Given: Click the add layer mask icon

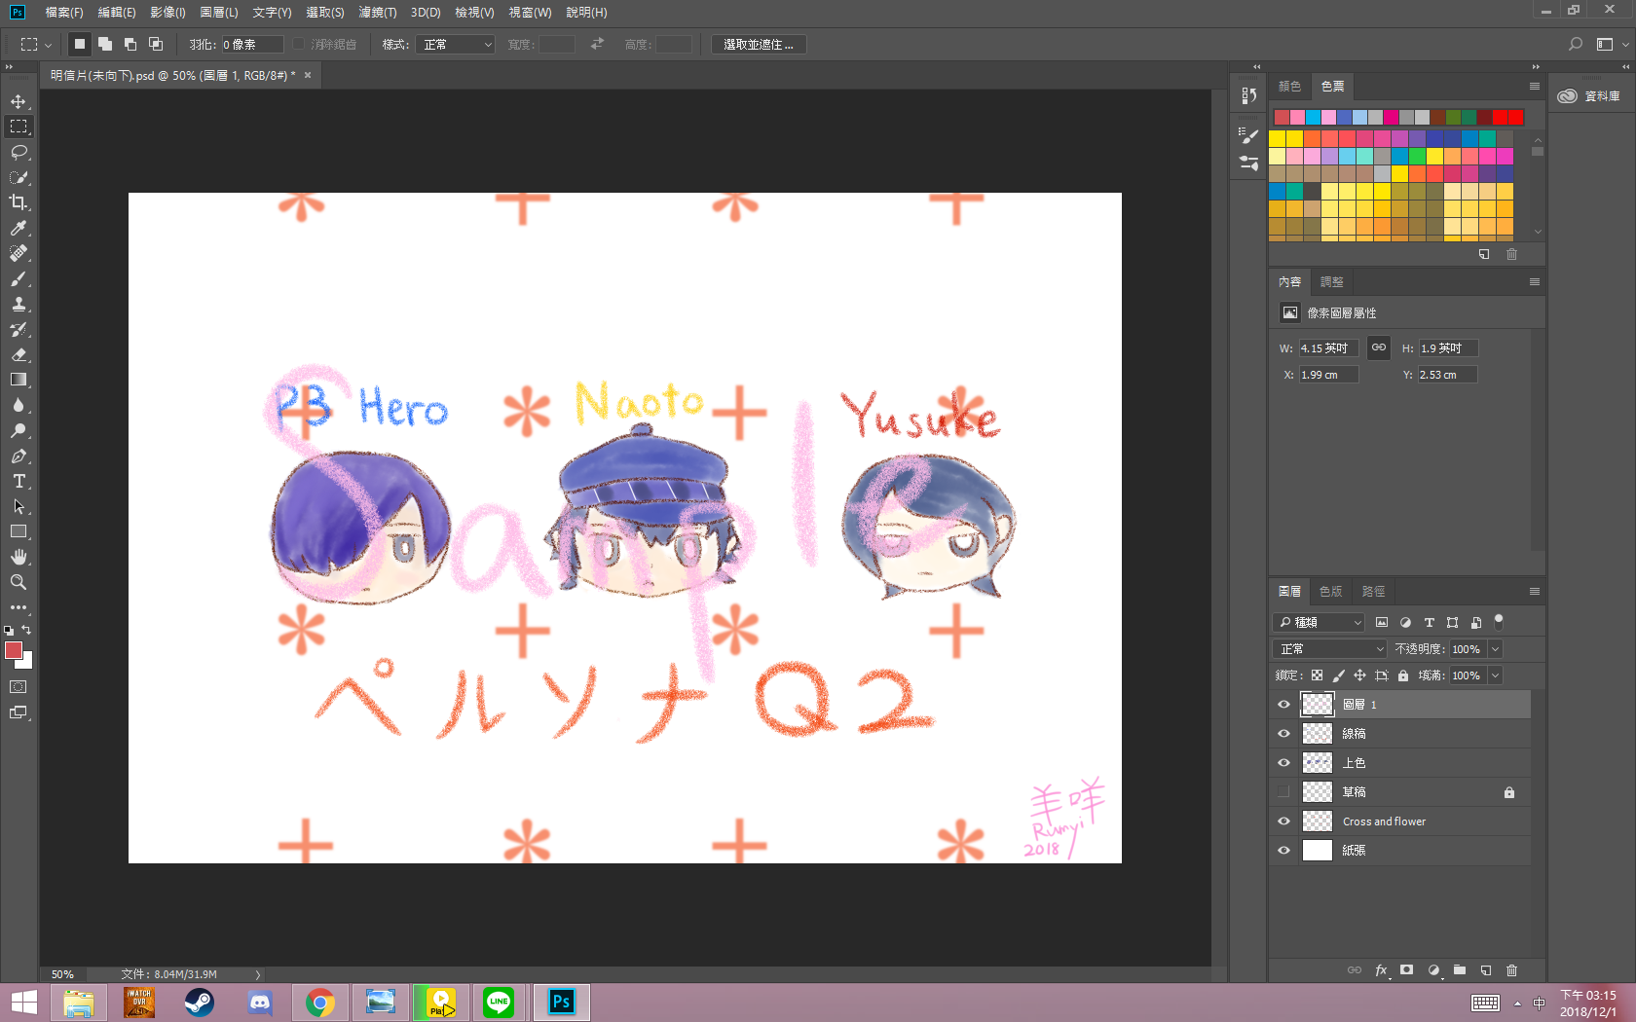Looking at the screenshot, I should pos(1407,970).
